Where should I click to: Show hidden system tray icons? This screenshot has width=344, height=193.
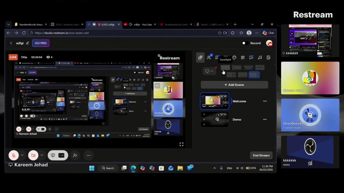click(214, 168)
